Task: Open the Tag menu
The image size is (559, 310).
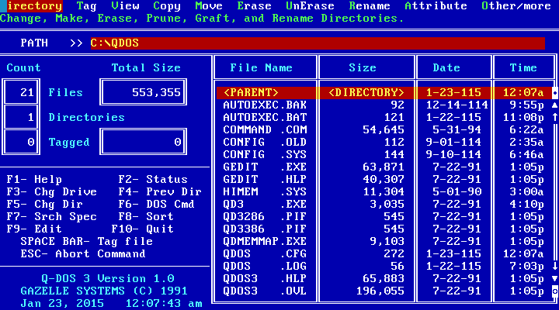Action: click(x=87, y=6)
